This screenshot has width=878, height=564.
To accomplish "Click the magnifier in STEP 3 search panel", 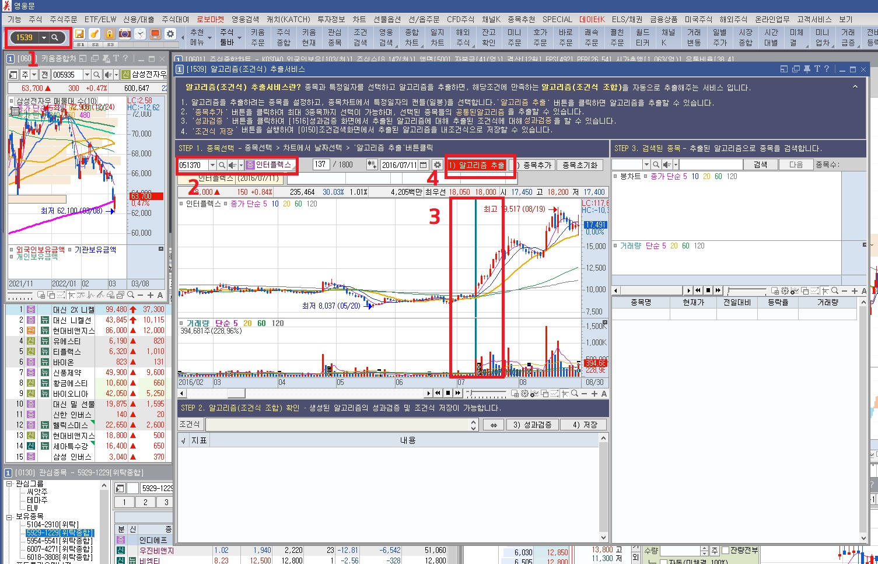I will [656, 164].
